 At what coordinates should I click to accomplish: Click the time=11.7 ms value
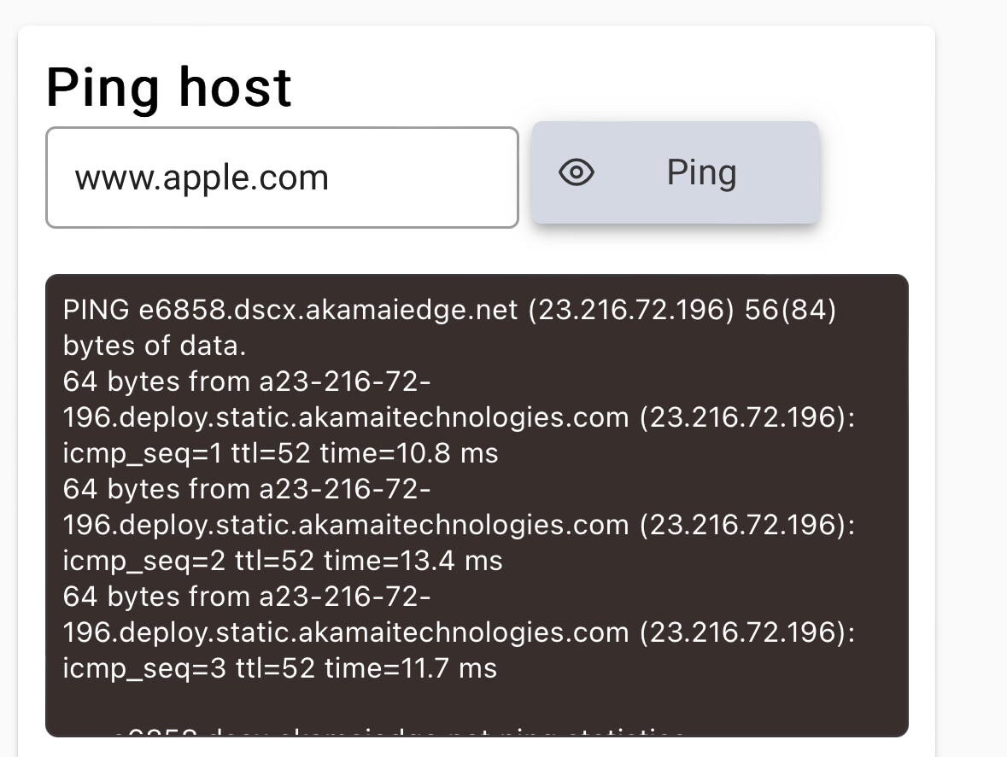[x=408, y=668]
